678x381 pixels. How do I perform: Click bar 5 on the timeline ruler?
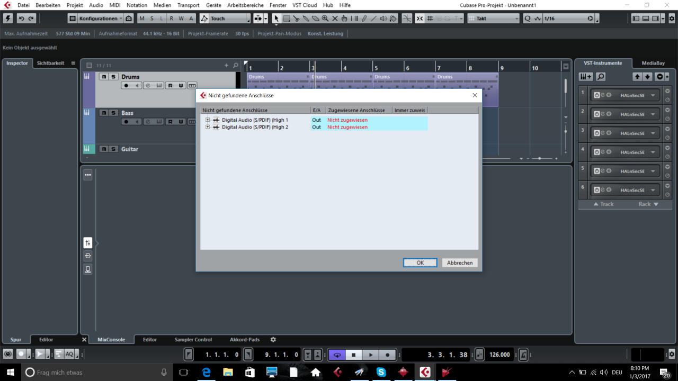tap(376, 68)
